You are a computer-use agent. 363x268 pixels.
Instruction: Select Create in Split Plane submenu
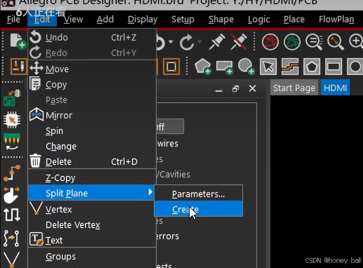(x=199, y=209)
